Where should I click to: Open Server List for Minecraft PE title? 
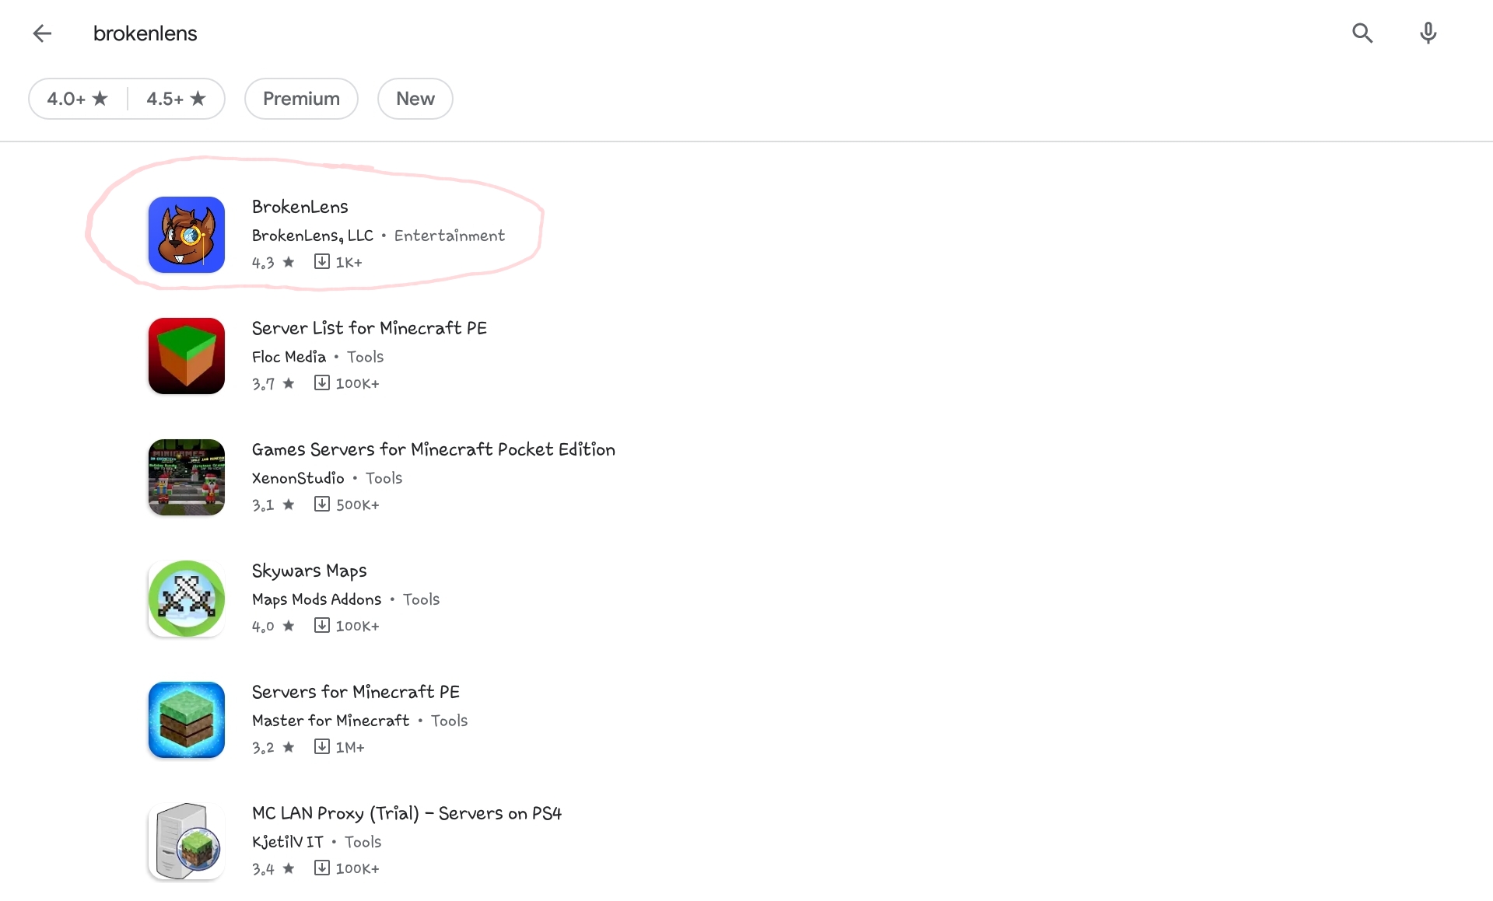[370, 328]
